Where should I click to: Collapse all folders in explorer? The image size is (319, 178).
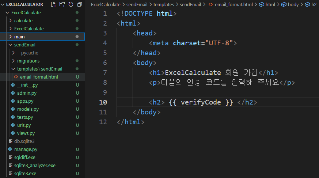[x=80, y=4]
